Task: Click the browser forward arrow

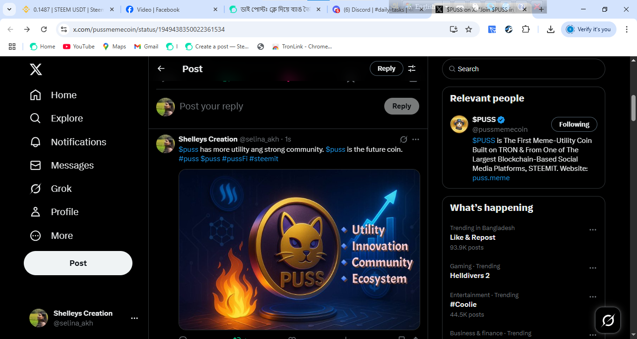Action: pyautogui.click(x=27, y=29)
